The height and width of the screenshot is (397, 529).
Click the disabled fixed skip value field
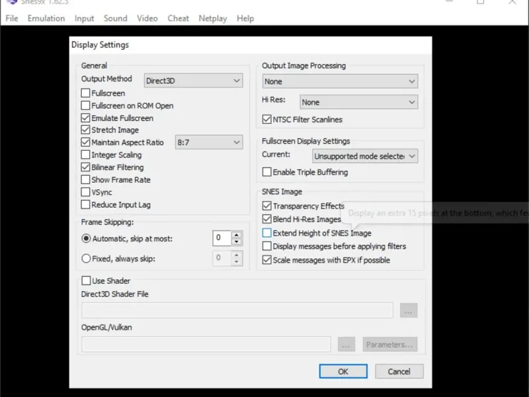222,258
